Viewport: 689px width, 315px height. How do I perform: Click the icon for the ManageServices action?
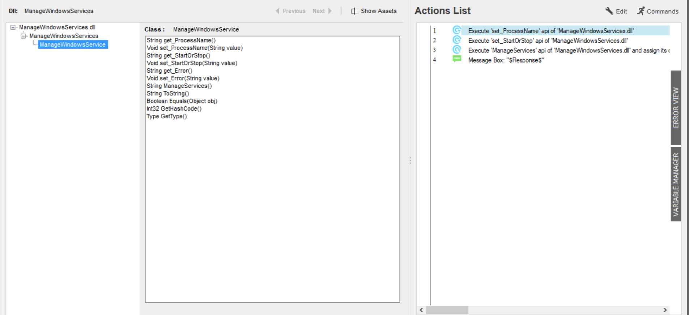pos(457,50)
